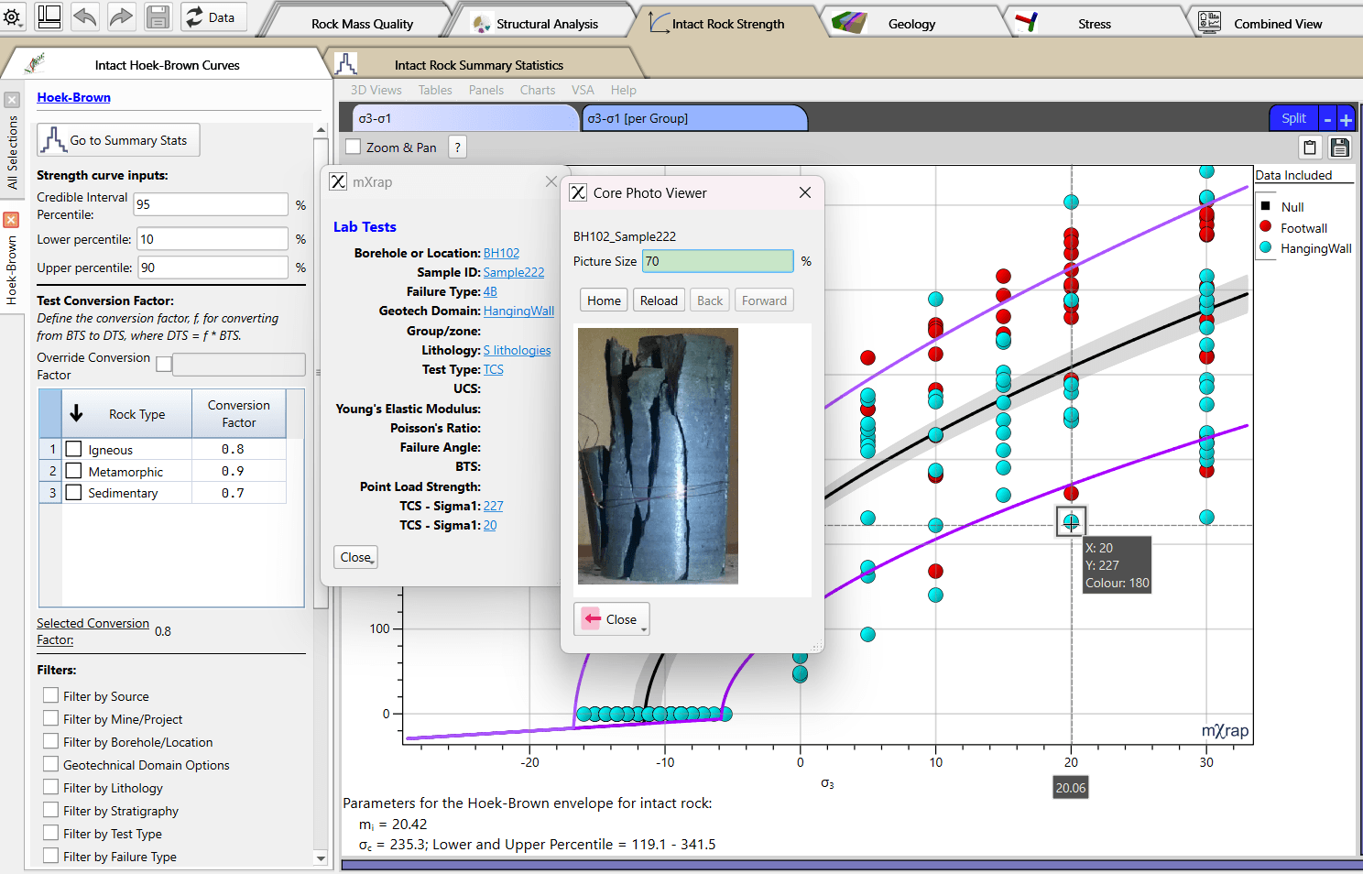
Task: Click the Save floppy disk toolbar icon
Action: click(156, 16)
